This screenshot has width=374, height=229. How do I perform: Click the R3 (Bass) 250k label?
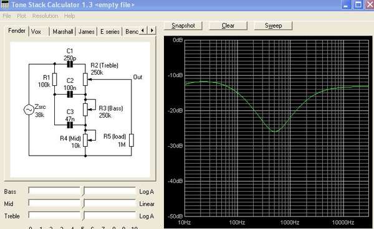click(110, 111)
